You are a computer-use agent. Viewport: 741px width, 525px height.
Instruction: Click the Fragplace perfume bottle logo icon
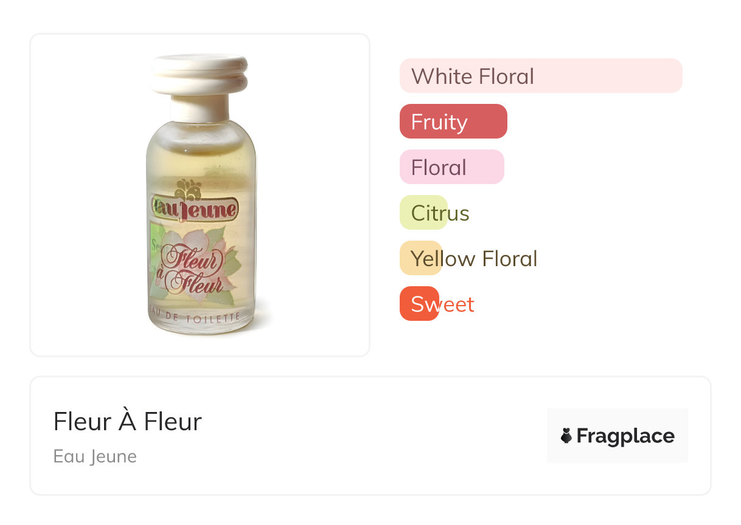click(566, 436)
